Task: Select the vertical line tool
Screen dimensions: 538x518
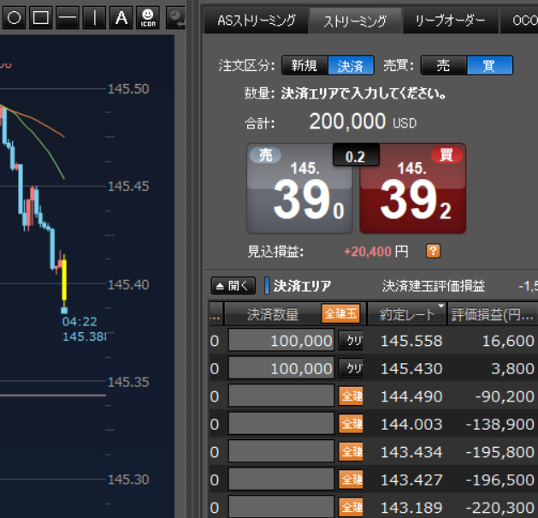Action: click(x=94, y=17)
